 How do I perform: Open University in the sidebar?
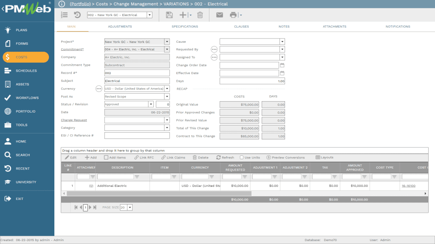pos(27,182)
